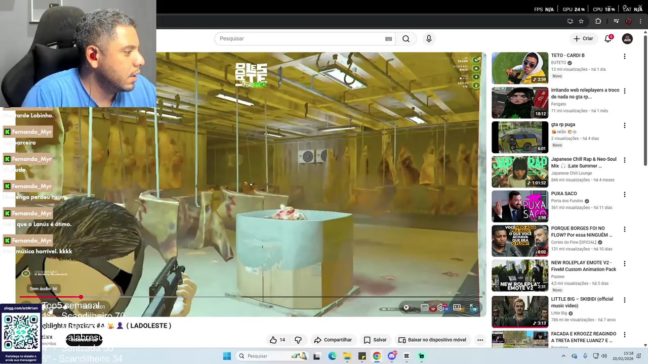Viewport: 648px width, 364px height.
Task: Click the red video progress bar
Action: pos(50,297)
